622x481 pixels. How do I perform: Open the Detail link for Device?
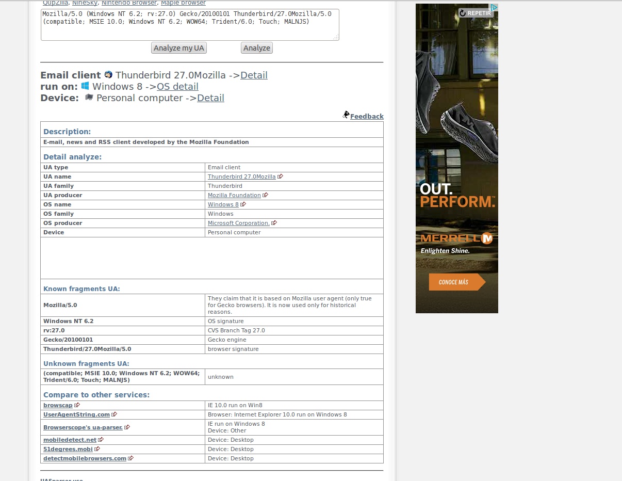[x=210, y=98]
